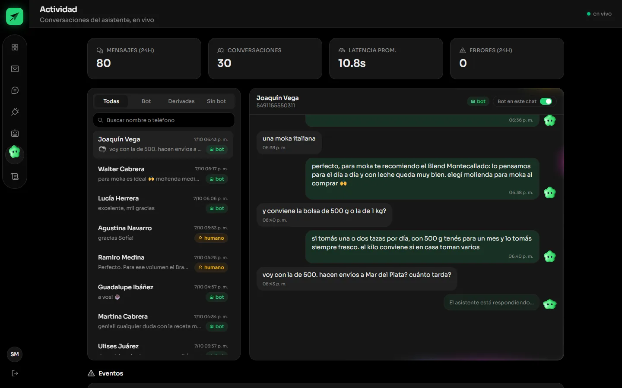This screenshot has height=388, width=622.
Task: Click the warning triangle beside Eventos
Action: coord(91,373)
